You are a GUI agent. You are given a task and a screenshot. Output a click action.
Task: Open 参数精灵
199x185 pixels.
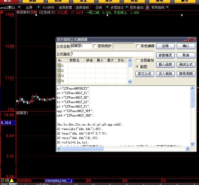point(166,55)
